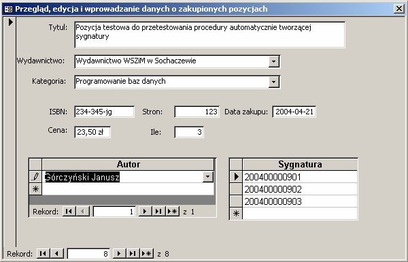Viewport: 408px width, 262px height.
Task: Click the form icon in title bar
Action: tap(9, 9)
